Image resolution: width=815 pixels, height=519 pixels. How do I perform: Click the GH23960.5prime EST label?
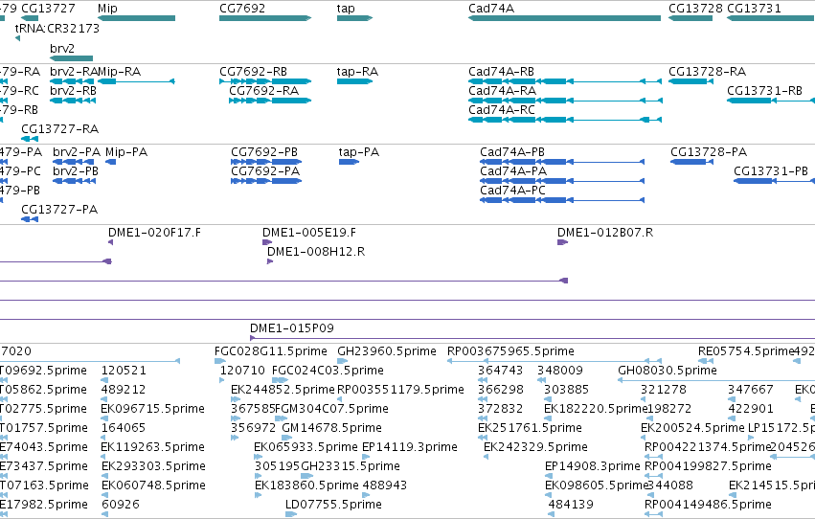click(x=387, y=351)
